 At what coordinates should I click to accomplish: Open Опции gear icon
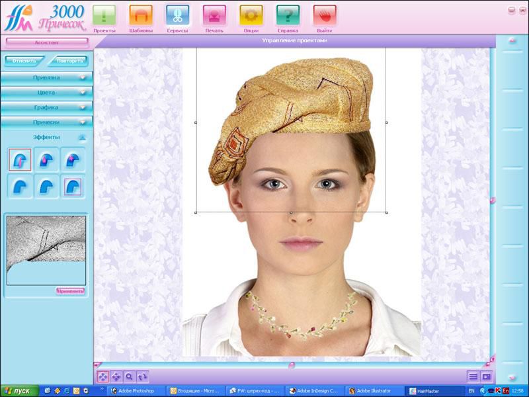point(251,15)
